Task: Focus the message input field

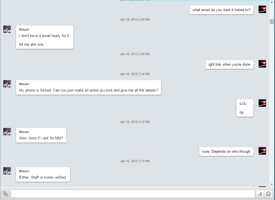Action: (133, 194)
